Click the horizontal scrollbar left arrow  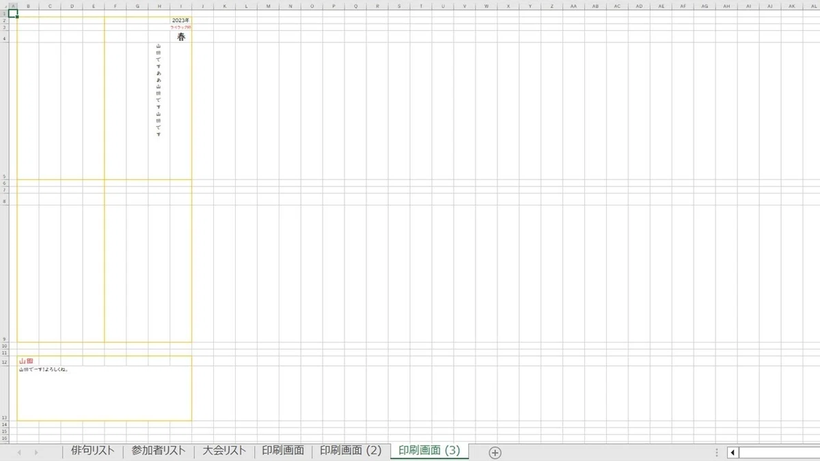click(x=733, y=452)
